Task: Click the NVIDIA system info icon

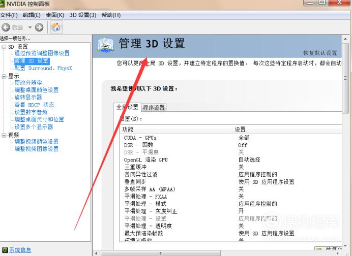Action: pos(5,250)
